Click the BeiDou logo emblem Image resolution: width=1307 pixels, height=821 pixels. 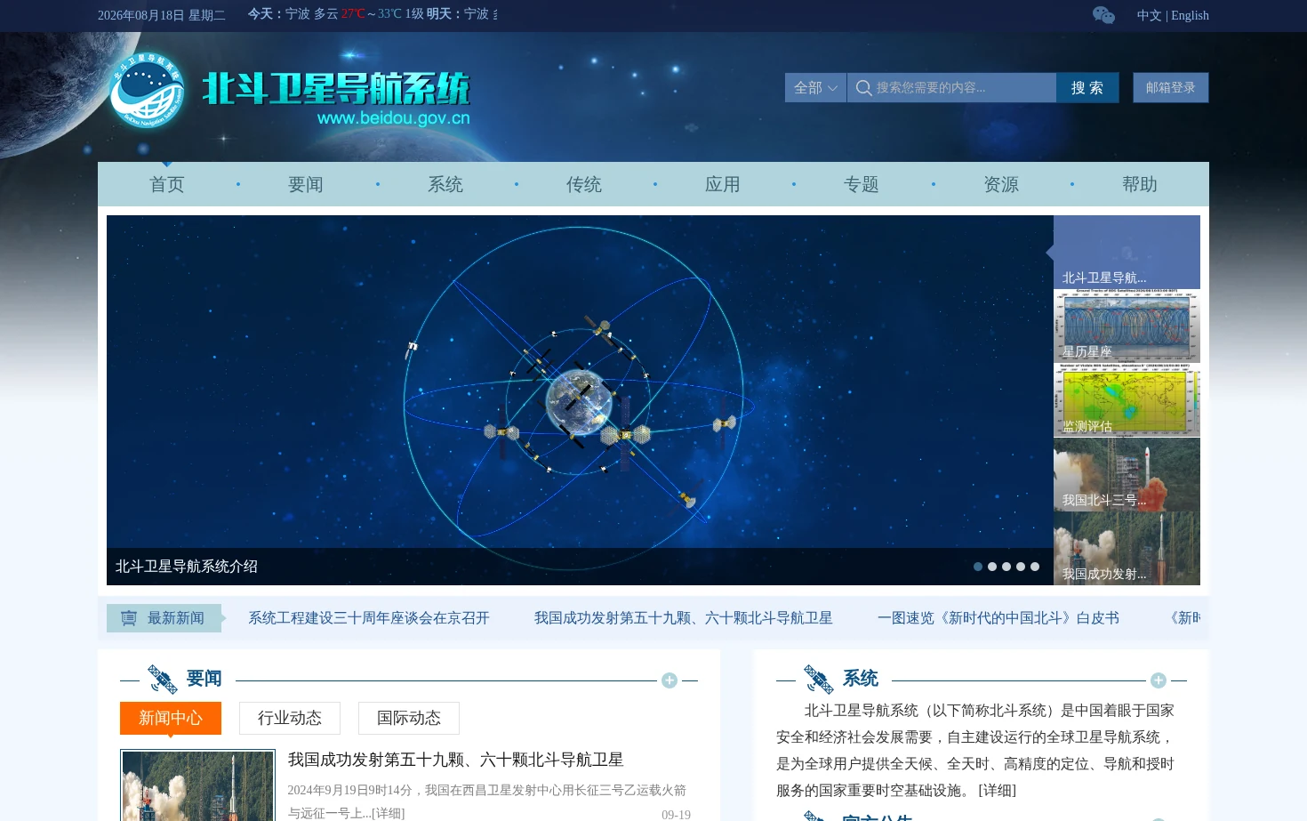pos(147,90)
